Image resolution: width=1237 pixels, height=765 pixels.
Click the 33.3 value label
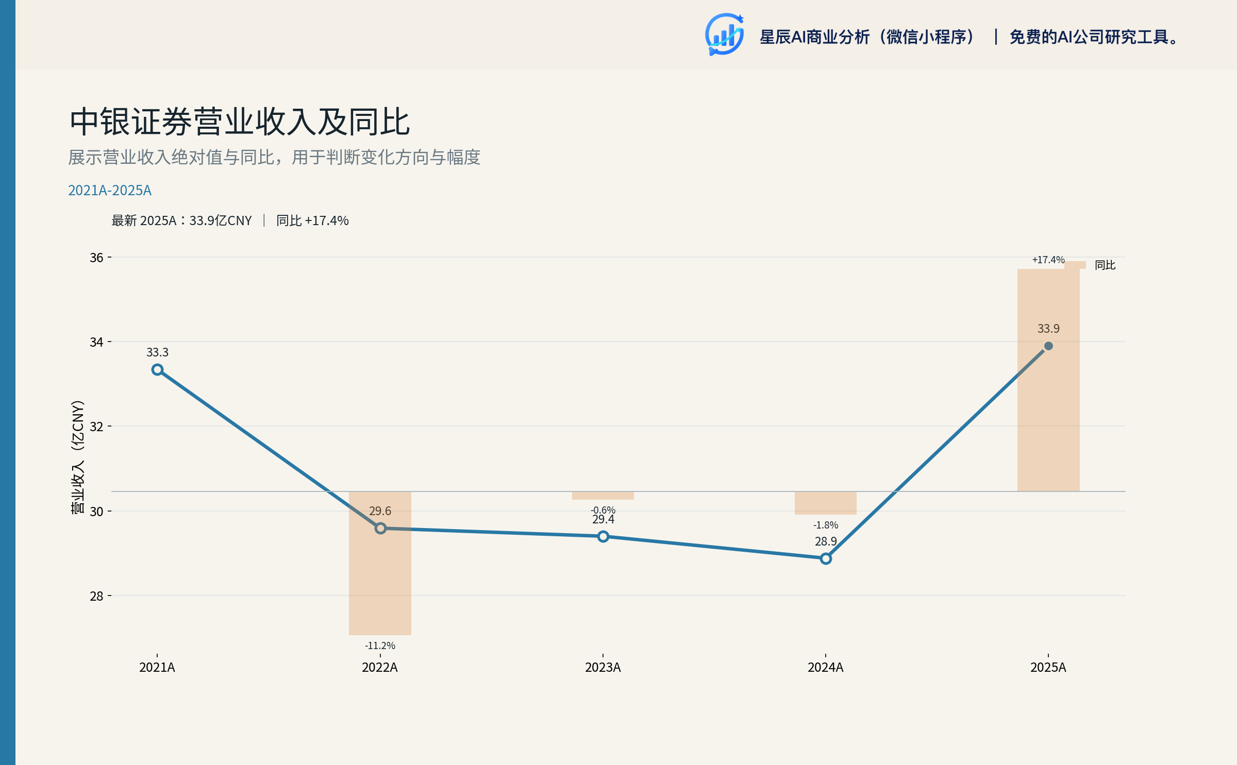coord(158,352)
